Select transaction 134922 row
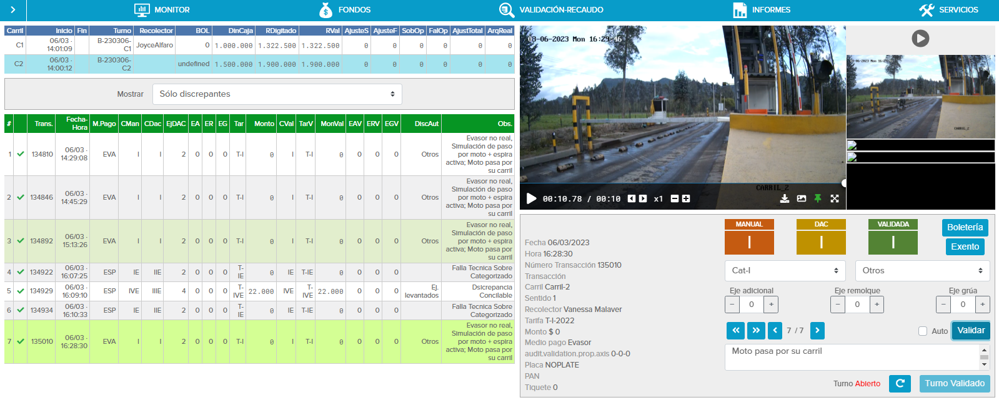The width and height of the screenshot is (999, 400). (x=259, y=272)
